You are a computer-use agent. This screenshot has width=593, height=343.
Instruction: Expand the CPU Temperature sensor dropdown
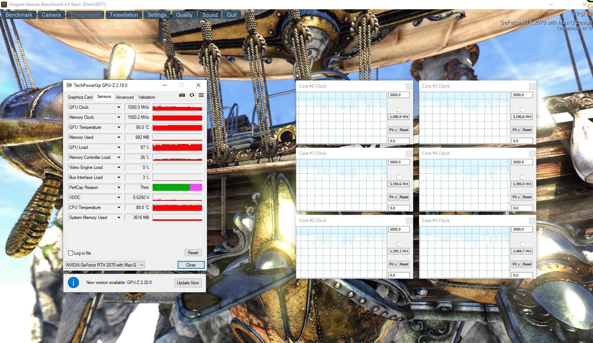tap(119, 208)
